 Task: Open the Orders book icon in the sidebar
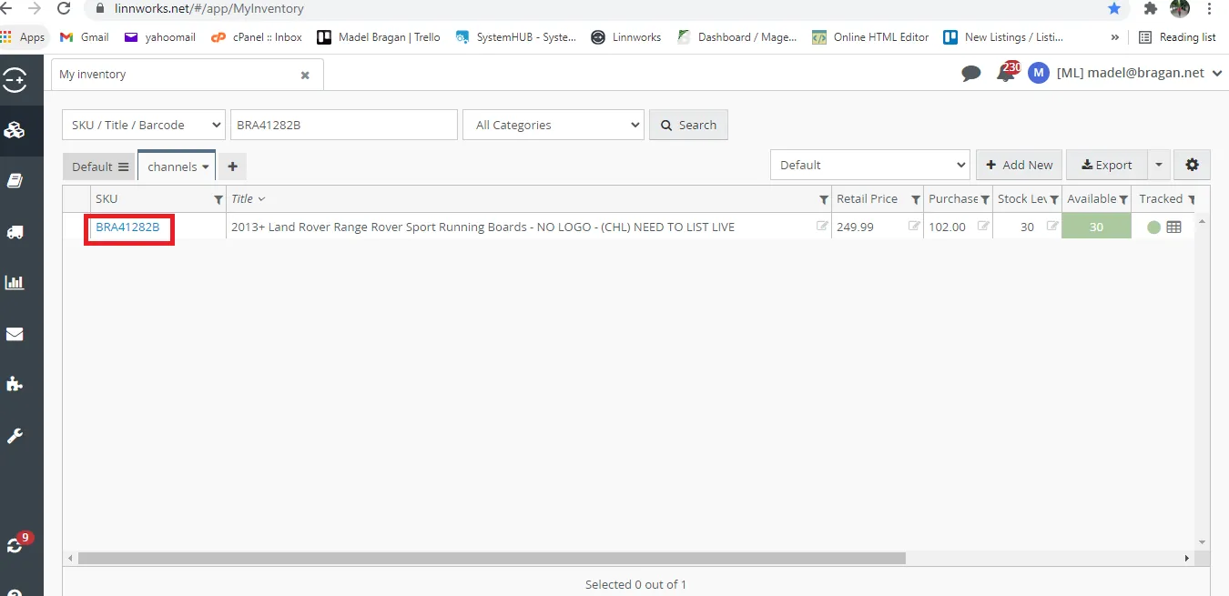pyautogui.click(x=15, y=181)
